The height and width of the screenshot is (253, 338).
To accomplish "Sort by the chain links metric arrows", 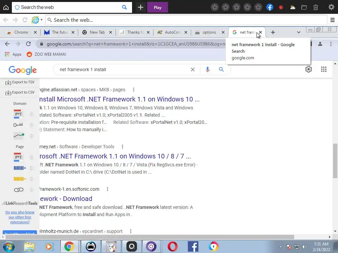I will (x=31, y=190).
